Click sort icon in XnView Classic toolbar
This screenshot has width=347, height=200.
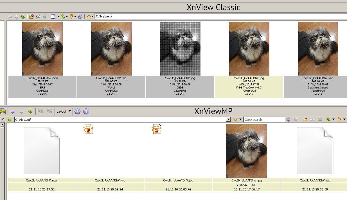tap(63, 17)
